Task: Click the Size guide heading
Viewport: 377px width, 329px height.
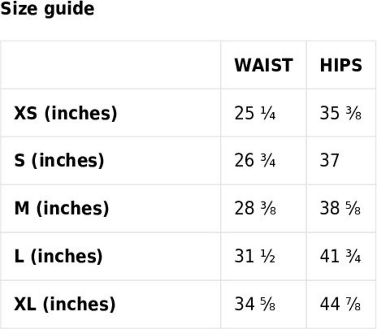Action: click(47, 9)
